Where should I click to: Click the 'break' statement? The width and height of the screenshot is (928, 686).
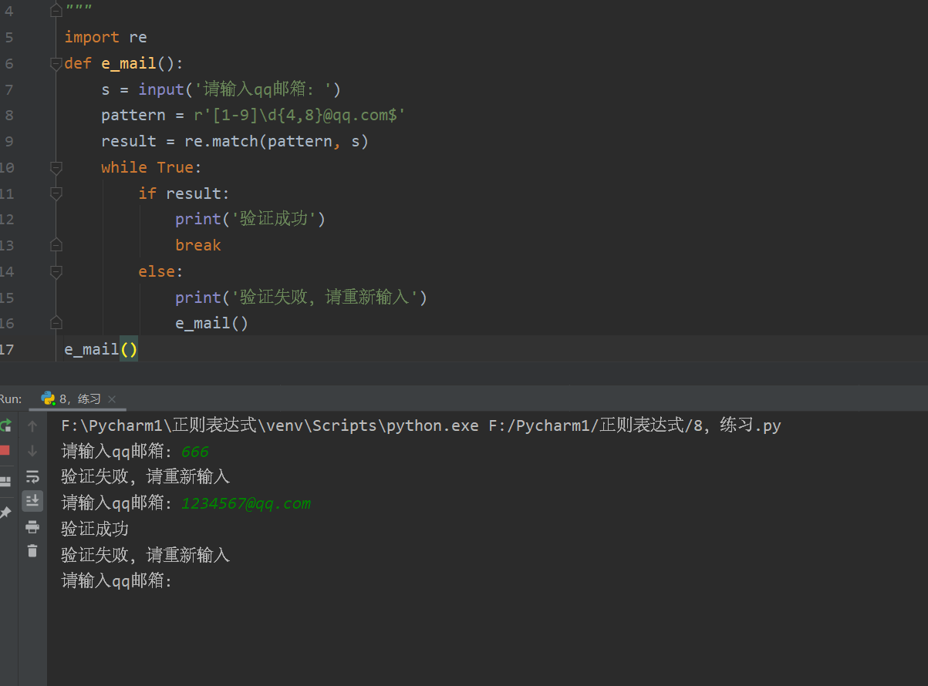point(198,245)
